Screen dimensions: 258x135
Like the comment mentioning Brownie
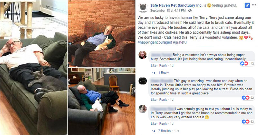[x=154, y=100]
